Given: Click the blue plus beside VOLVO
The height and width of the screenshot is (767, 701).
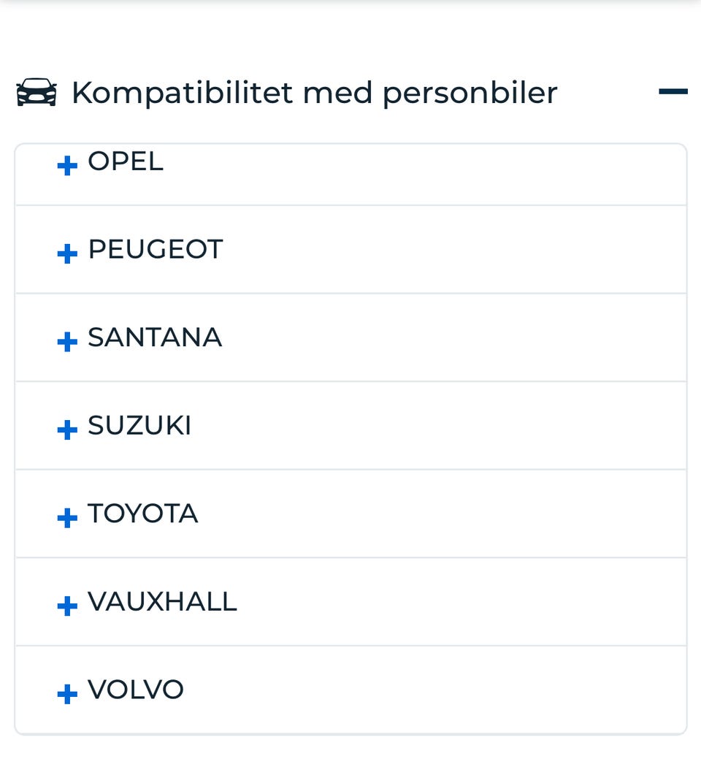Looking at the screenshot, I should [67, 693].
